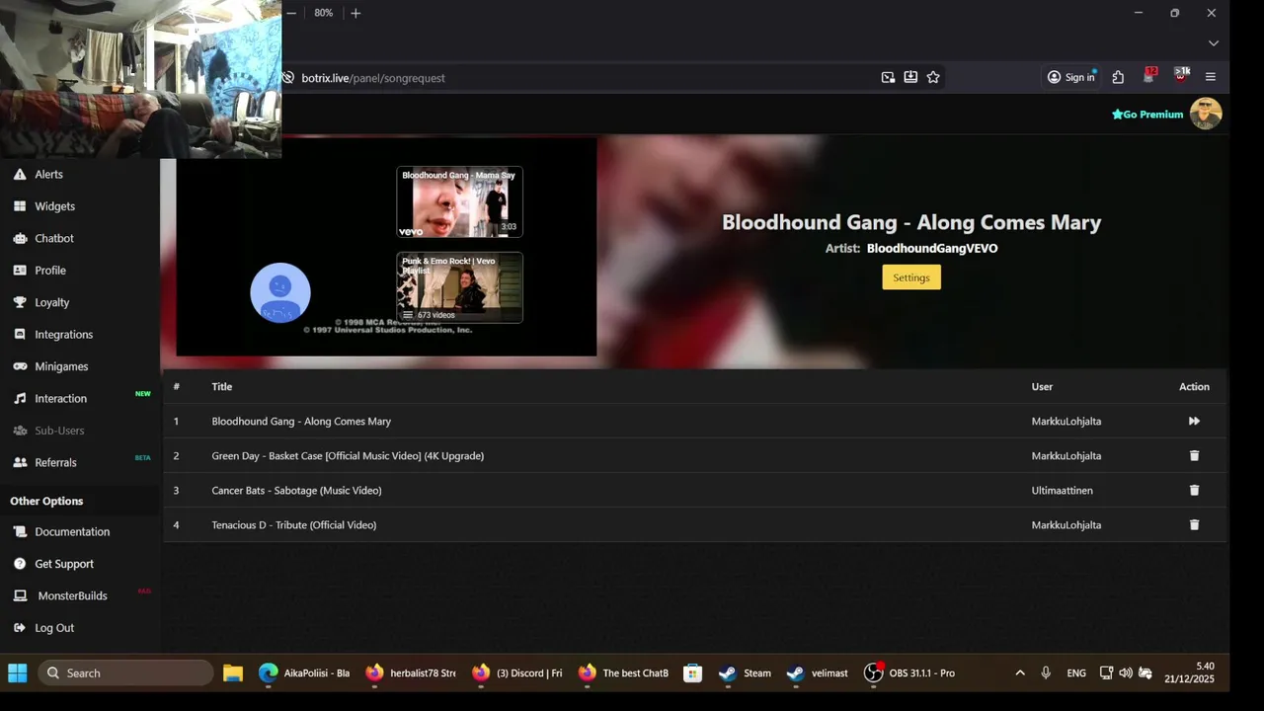Click the Log Out icon
The height and width of the screenshot is (711, 1264).
pos(20,628)
